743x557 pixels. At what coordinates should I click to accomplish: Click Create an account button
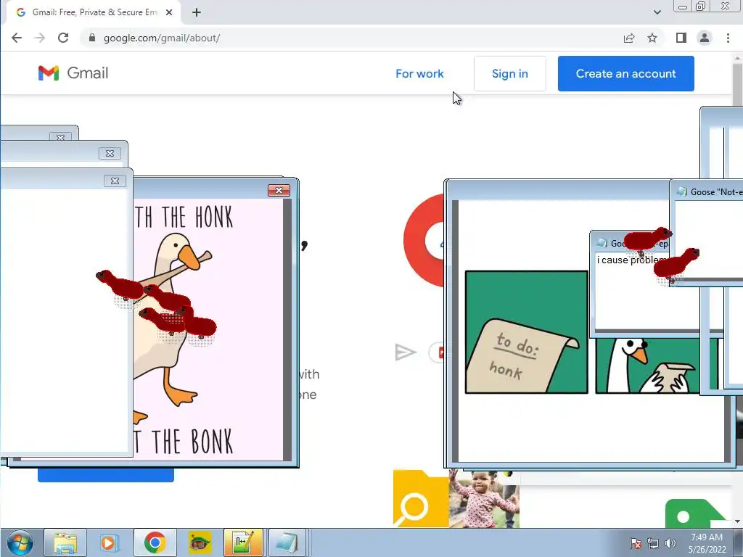click(626, 73)
